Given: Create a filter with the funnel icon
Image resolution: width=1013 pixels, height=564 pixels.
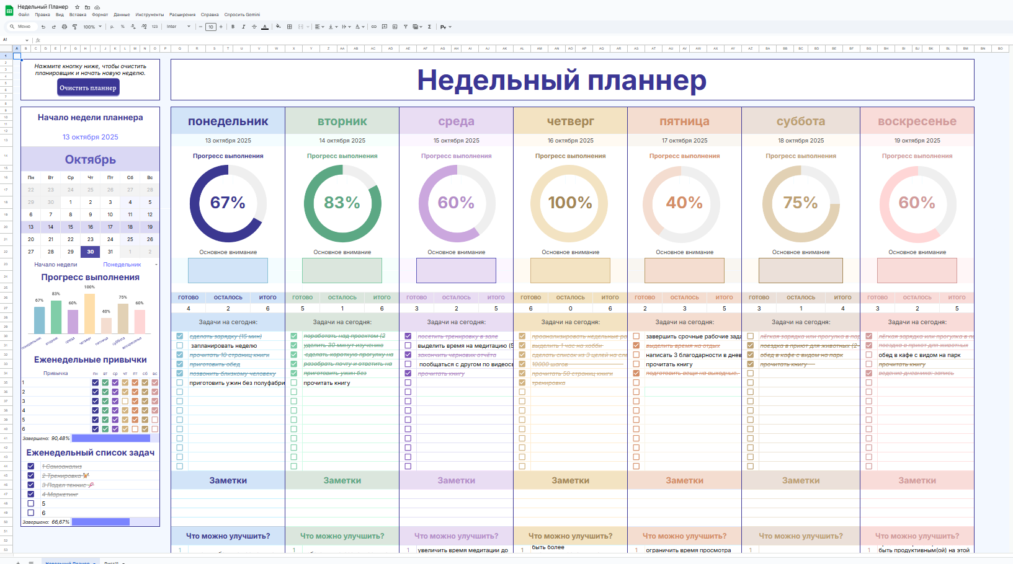Looking at the screenshot, I should pyautogui.click(x=406, y=27).
